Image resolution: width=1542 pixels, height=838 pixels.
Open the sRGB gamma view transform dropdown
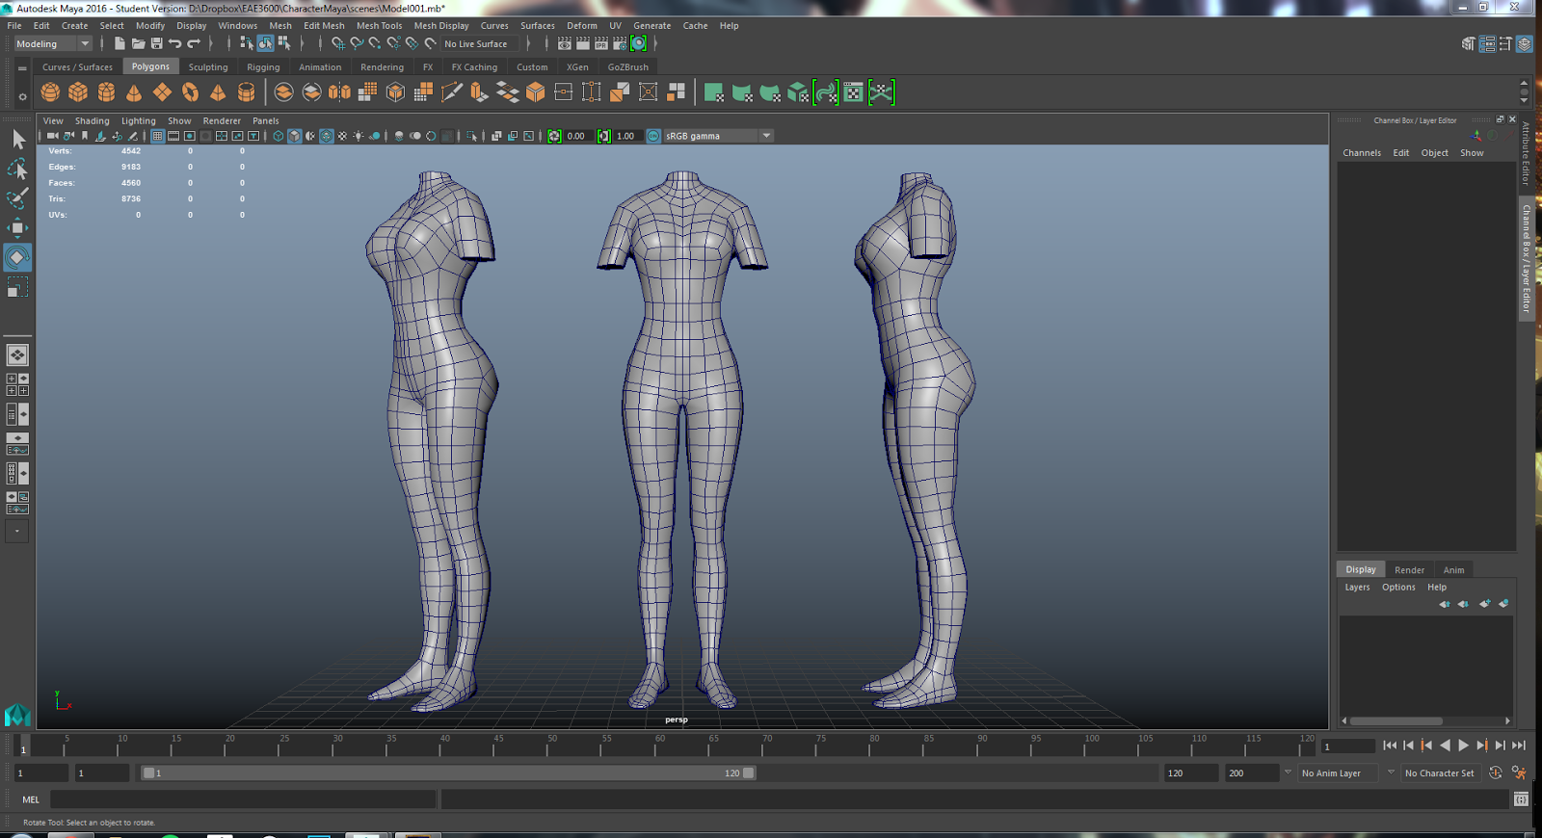pos(718,136)
